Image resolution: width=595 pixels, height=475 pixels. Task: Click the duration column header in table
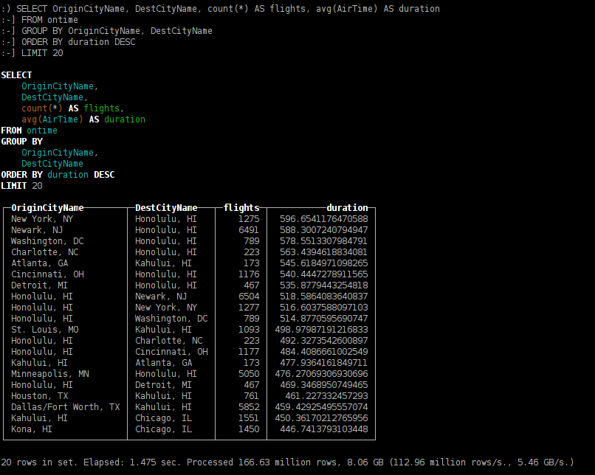tap(347, 208)
